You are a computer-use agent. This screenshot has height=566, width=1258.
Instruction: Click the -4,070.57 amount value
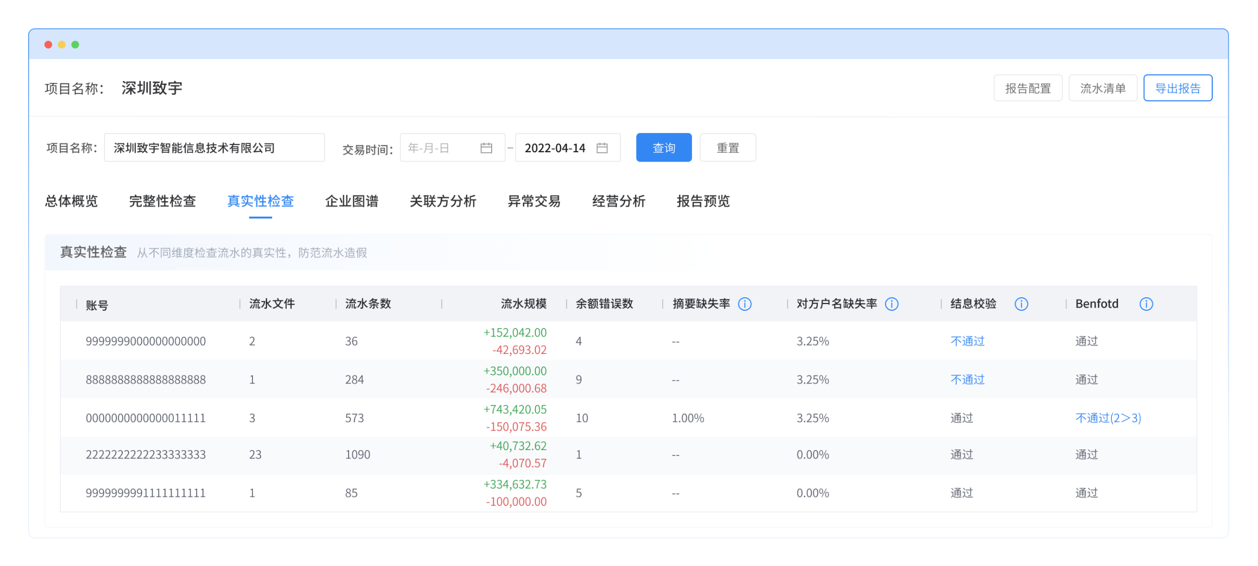click(x=522, y=464)
